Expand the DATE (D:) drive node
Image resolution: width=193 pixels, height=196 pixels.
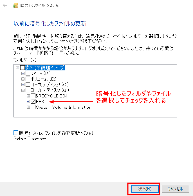point(23,73)
